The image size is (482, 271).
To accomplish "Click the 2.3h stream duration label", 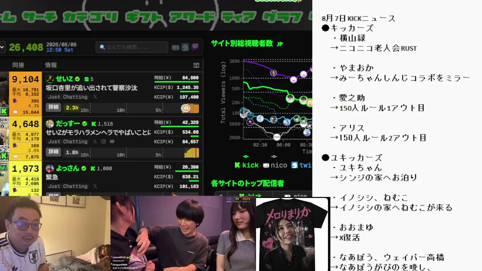I will point(72,108).
